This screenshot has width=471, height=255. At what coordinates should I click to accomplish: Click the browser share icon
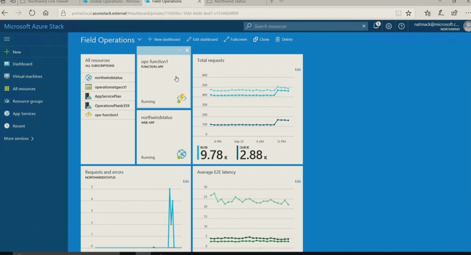point(454,13)
